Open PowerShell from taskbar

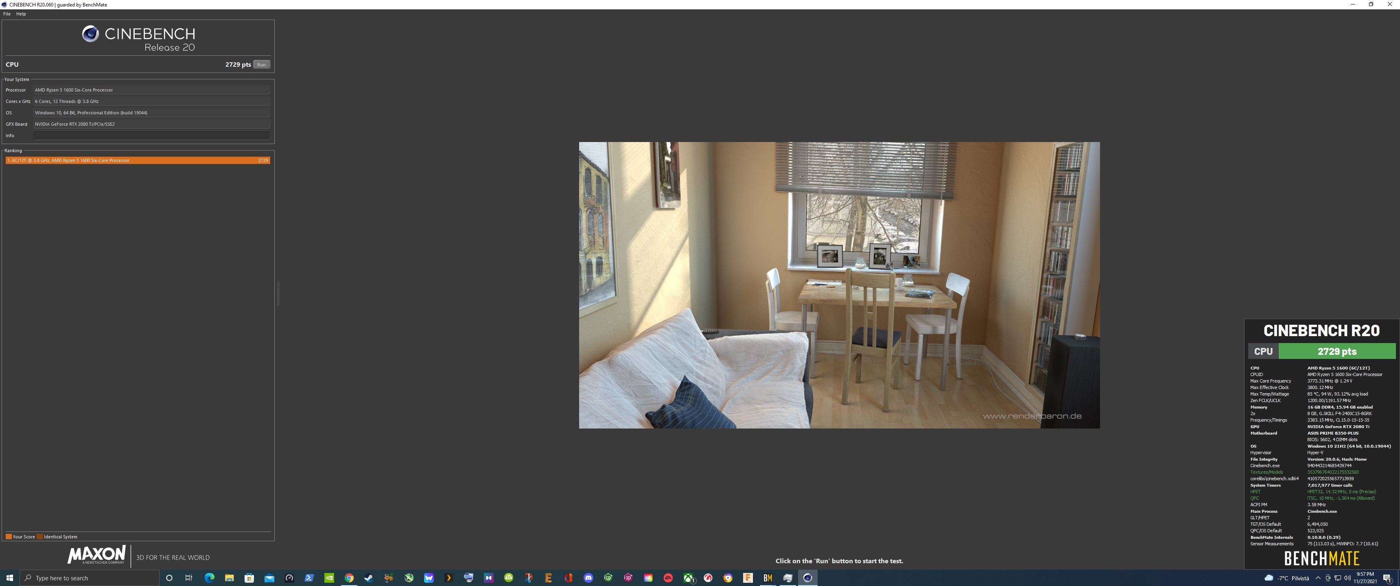pos(309,578)
